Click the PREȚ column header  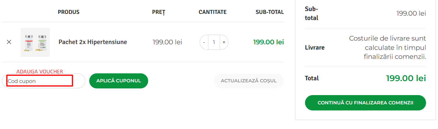(x=159, y=12)
